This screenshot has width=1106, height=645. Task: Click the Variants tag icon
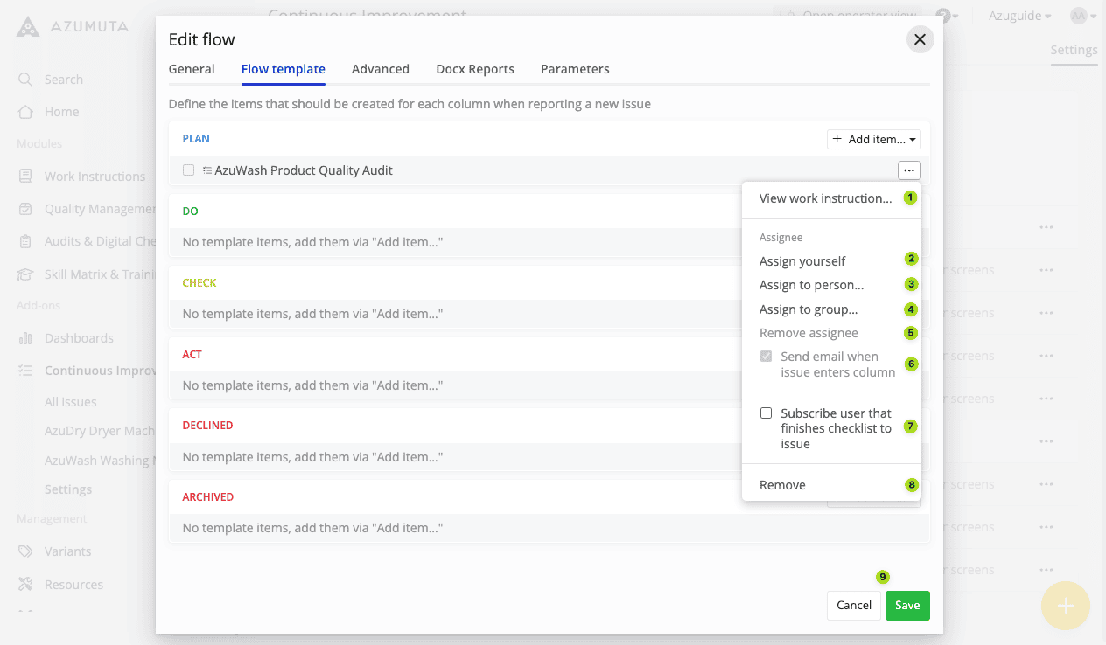26,551
